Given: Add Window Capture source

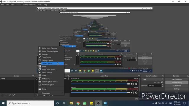Looking at the screenshot, I should 51,85.
